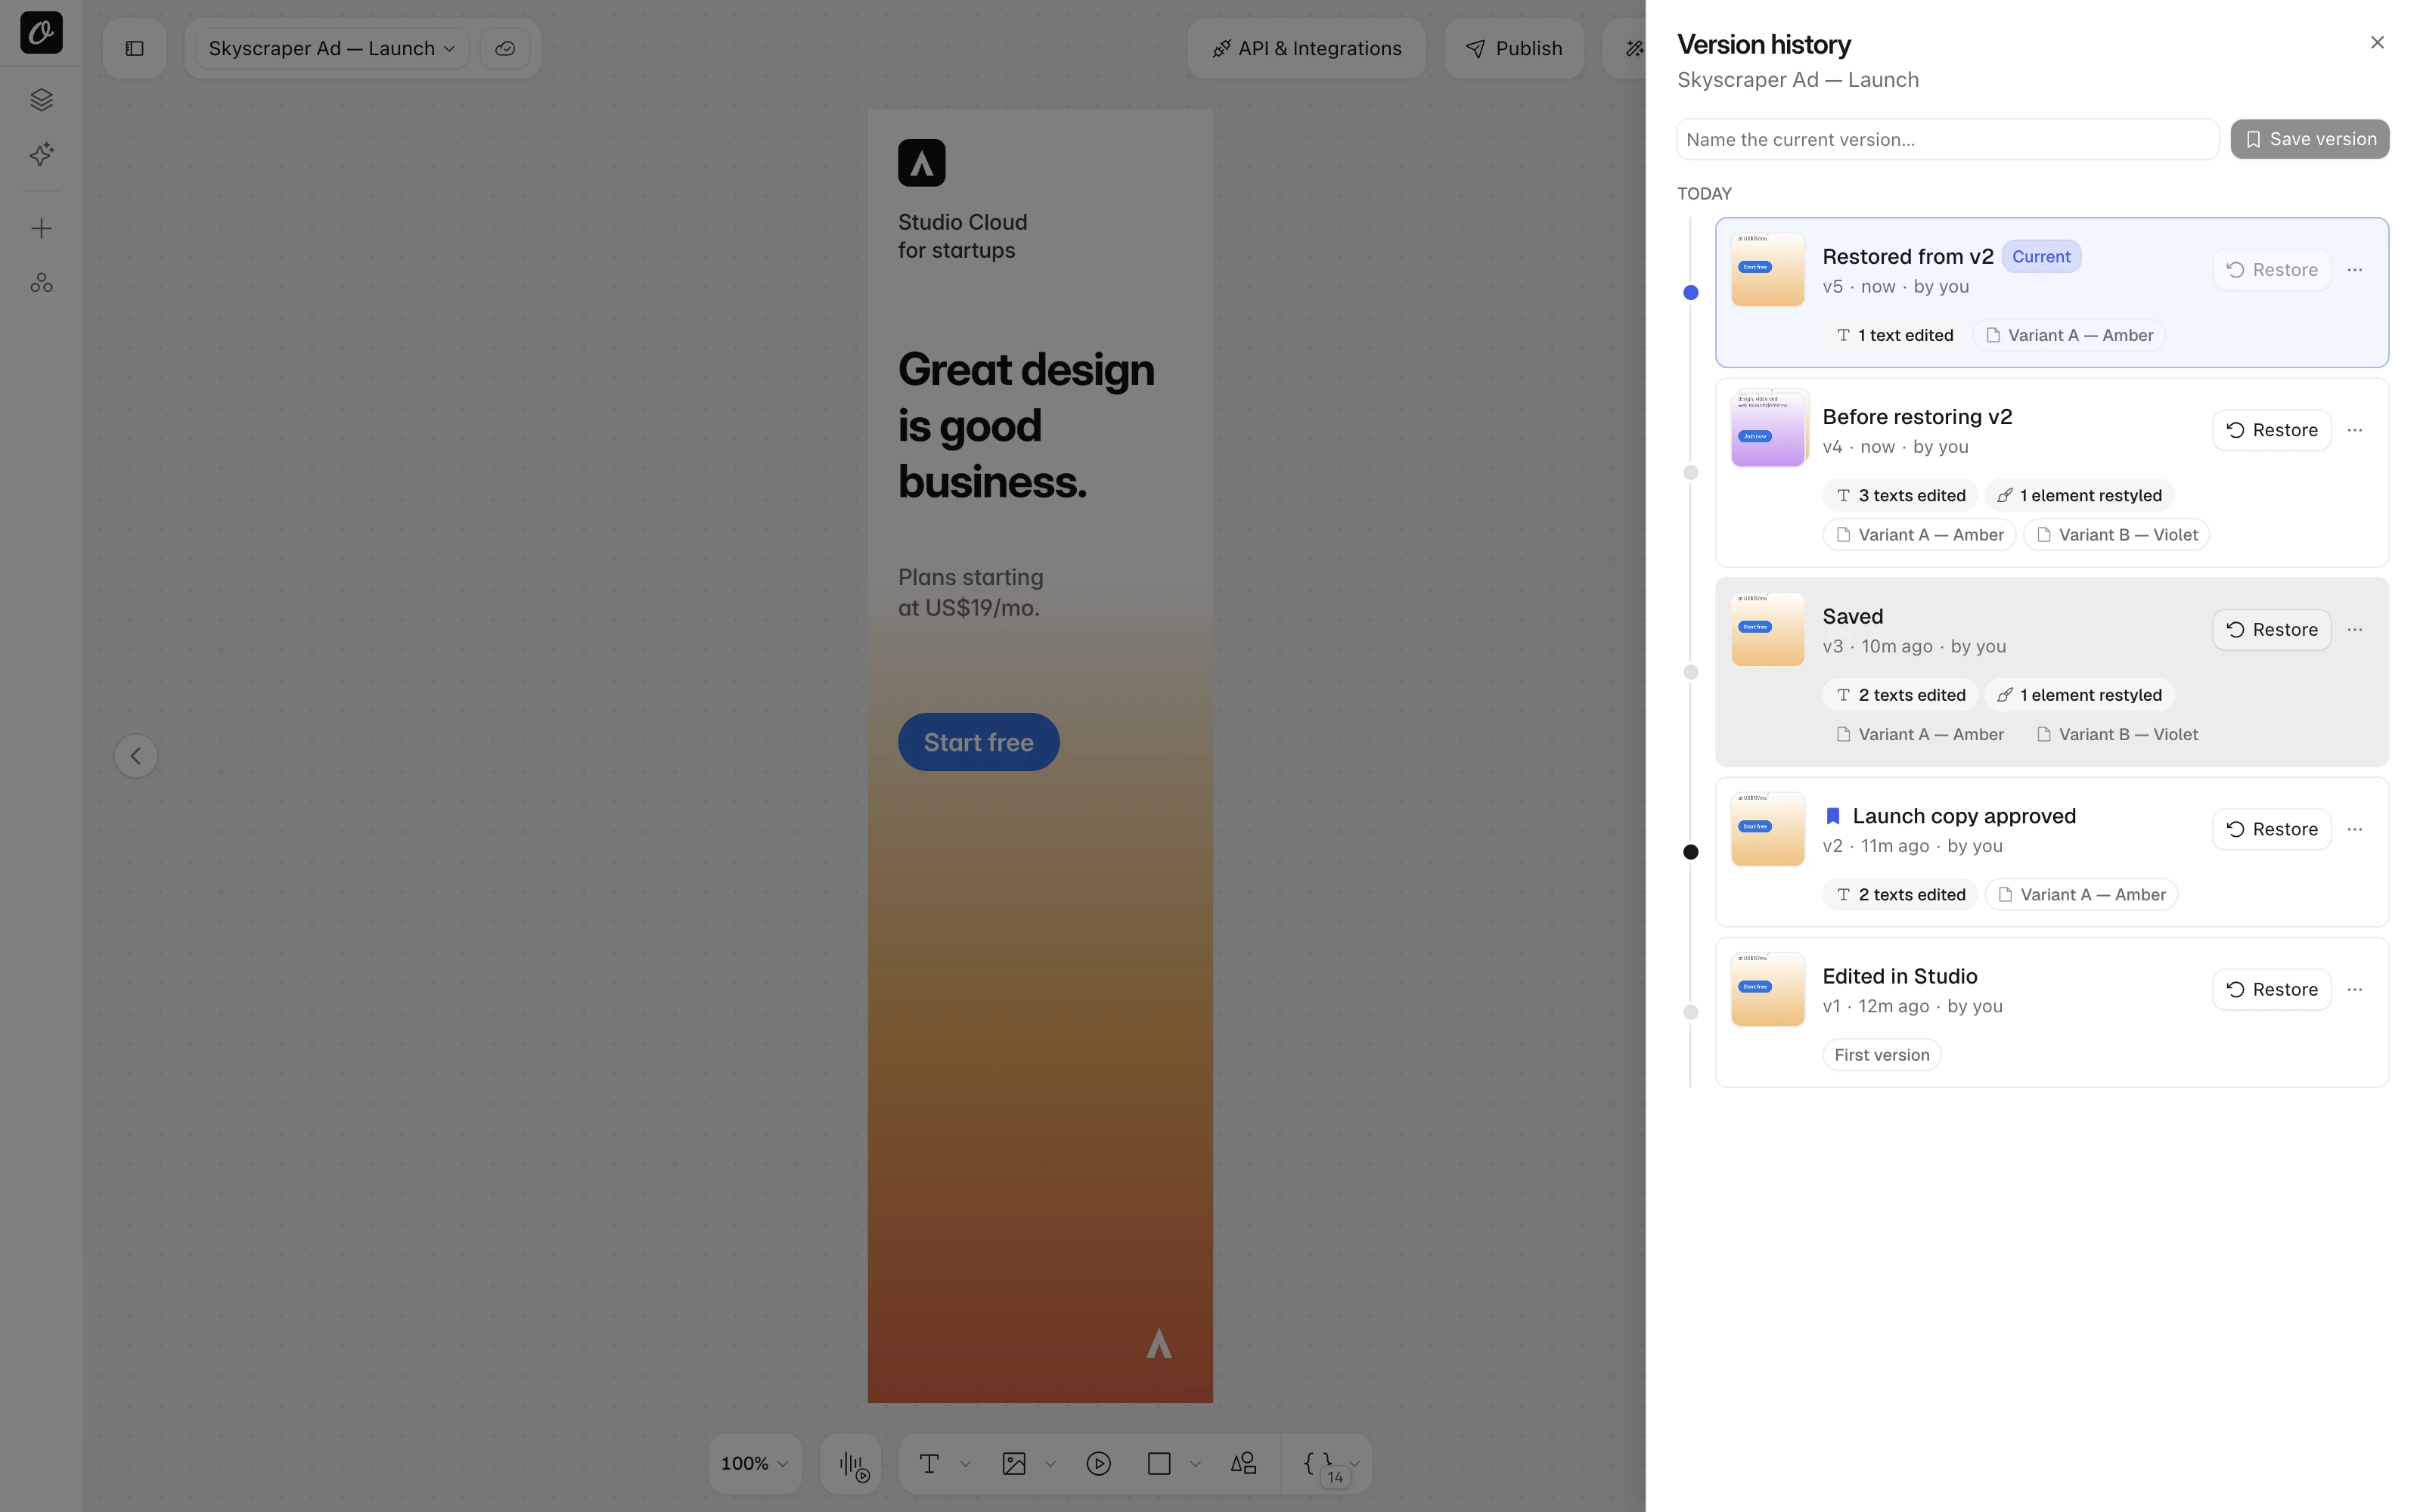Select the Plans starting at US$19/mo. text
2420x1512 pixels.
click(970, 592)
